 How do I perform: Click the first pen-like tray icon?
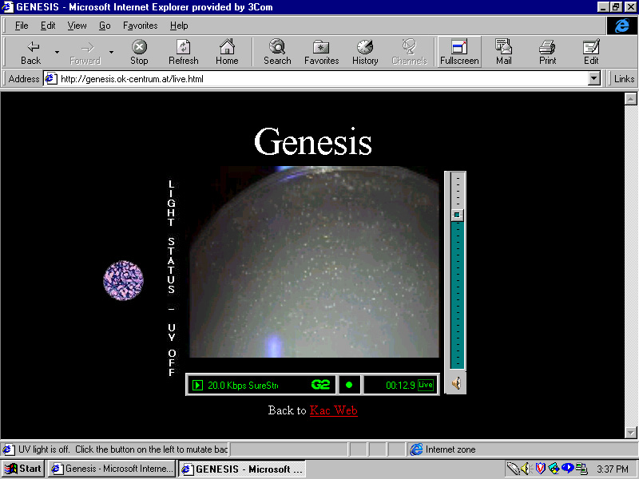514,469
